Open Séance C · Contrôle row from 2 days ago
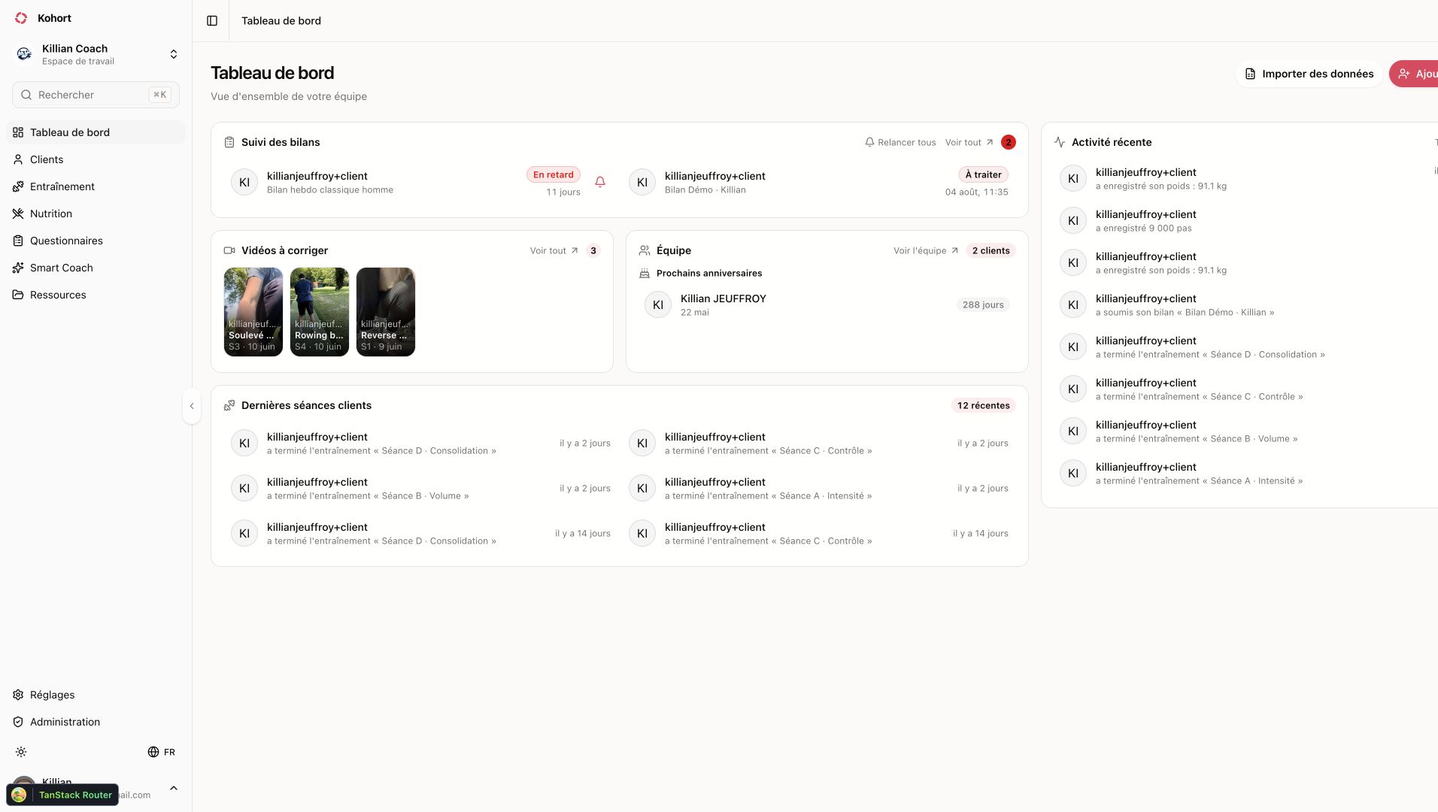The width and height of the screenshot is (1438, 812). click(x=818, y=443)
